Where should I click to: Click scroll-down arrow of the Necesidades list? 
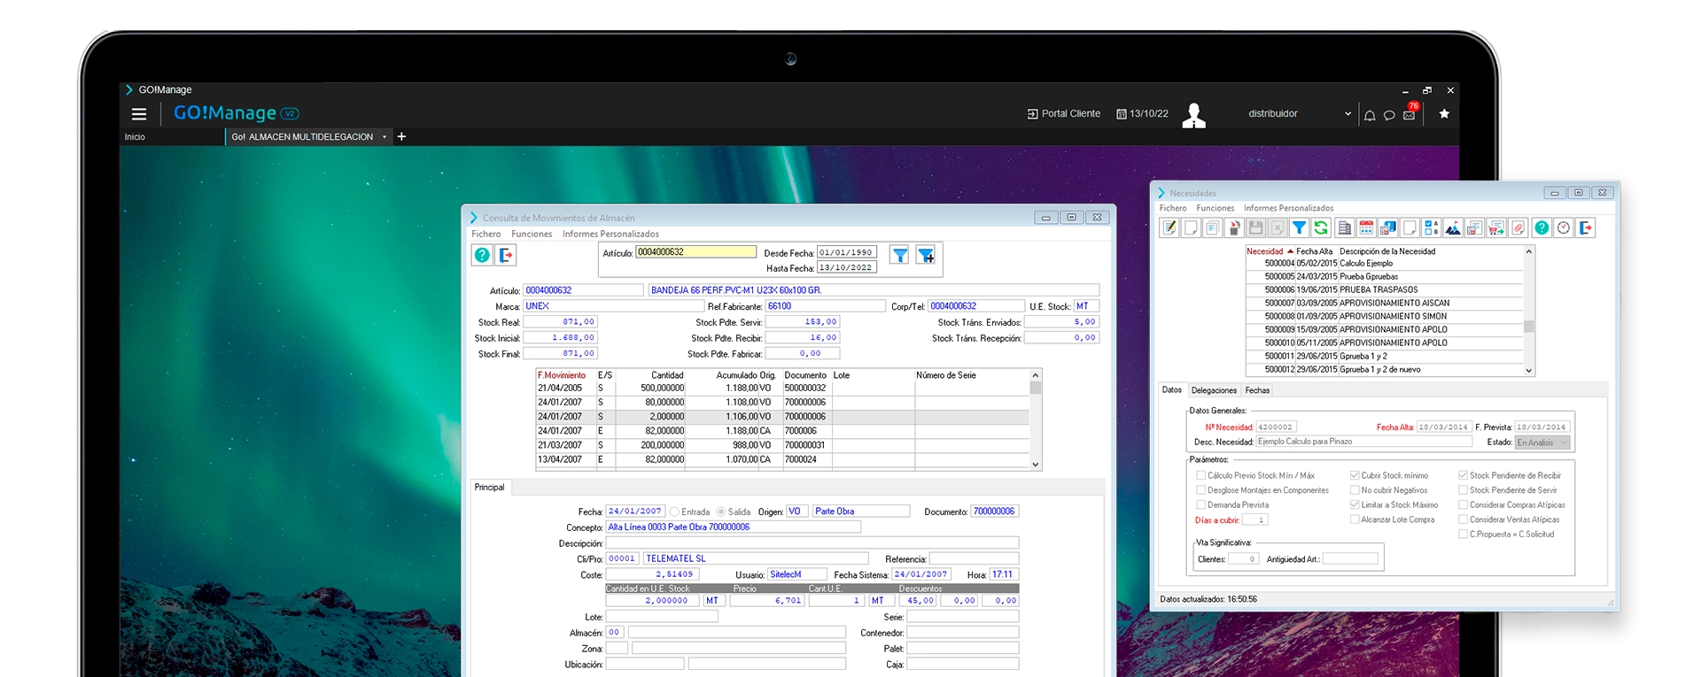1528,371
